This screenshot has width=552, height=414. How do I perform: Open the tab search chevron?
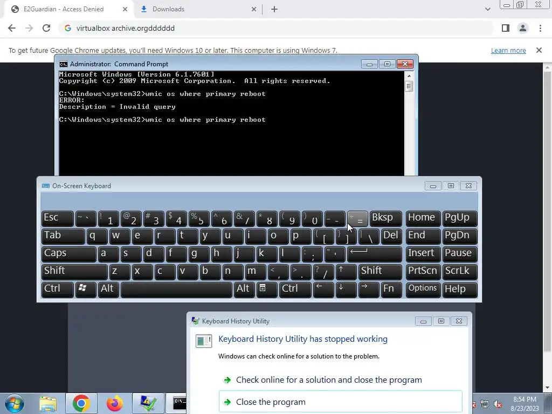[x=487, y=9]
